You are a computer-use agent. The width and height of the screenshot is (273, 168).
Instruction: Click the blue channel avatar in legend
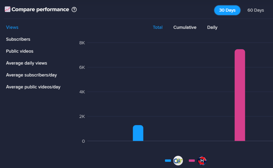point(178,161)
